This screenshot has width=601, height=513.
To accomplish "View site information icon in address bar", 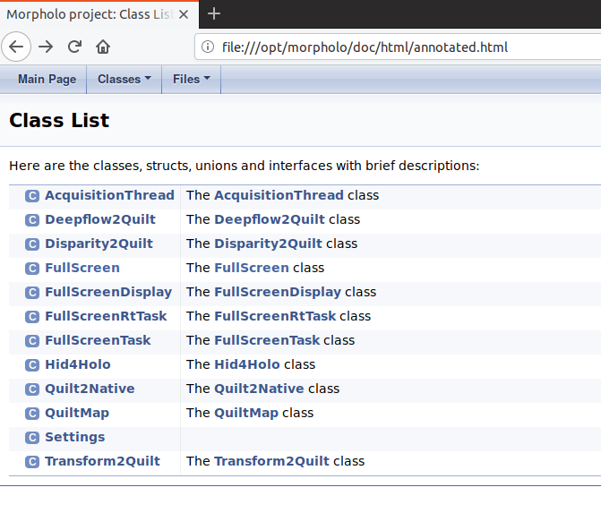I will tap(208, 47).
